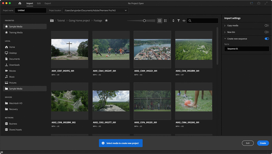Select the soccer clip A001_C064_09224Y_001
The width and height of the screenshot is (272, 154).
click(x=111, y=50)
